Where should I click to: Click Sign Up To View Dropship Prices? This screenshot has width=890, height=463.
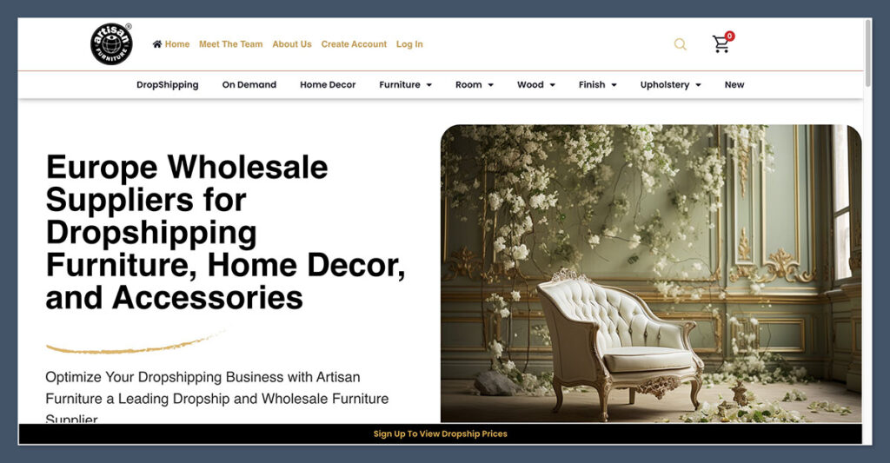tap(441, 433)
